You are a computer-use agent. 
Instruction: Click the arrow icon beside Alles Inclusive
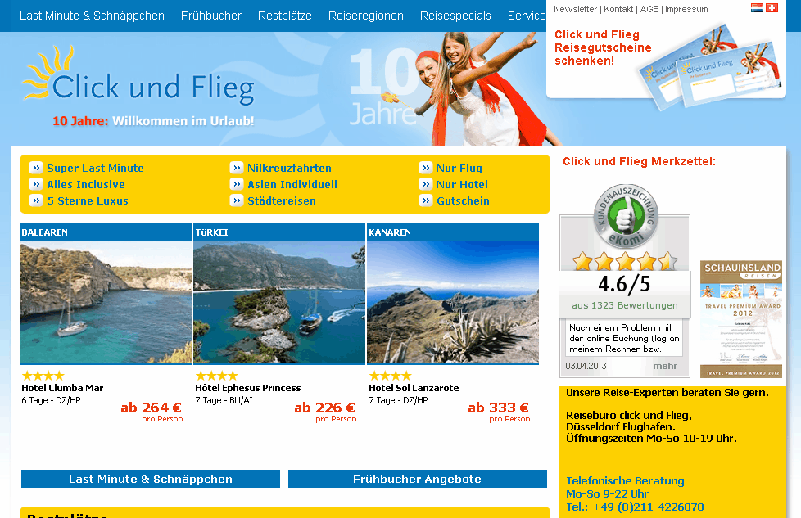pyautogui.click(x=36, y=184)
